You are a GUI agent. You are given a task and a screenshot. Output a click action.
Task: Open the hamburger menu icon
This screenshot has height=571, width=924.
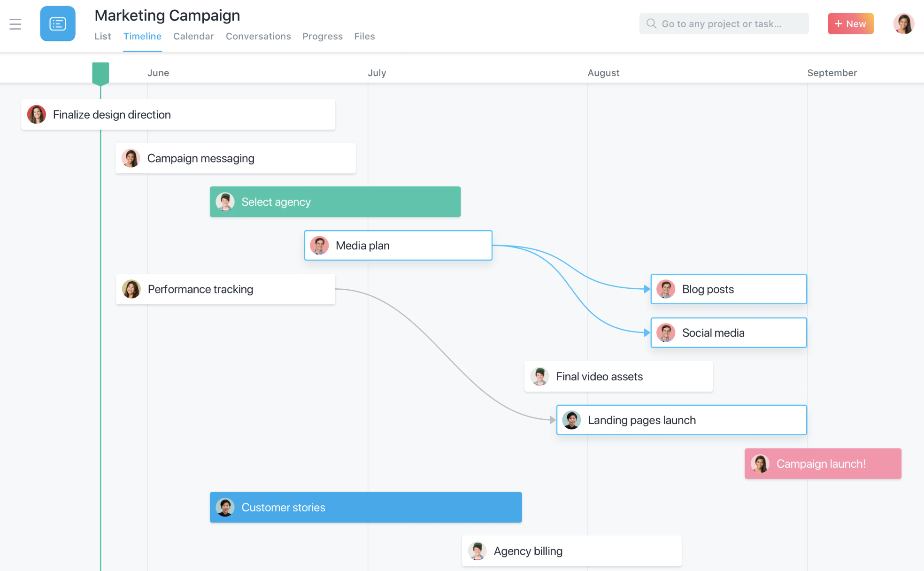pyautogui.click(x=15, y=24)
